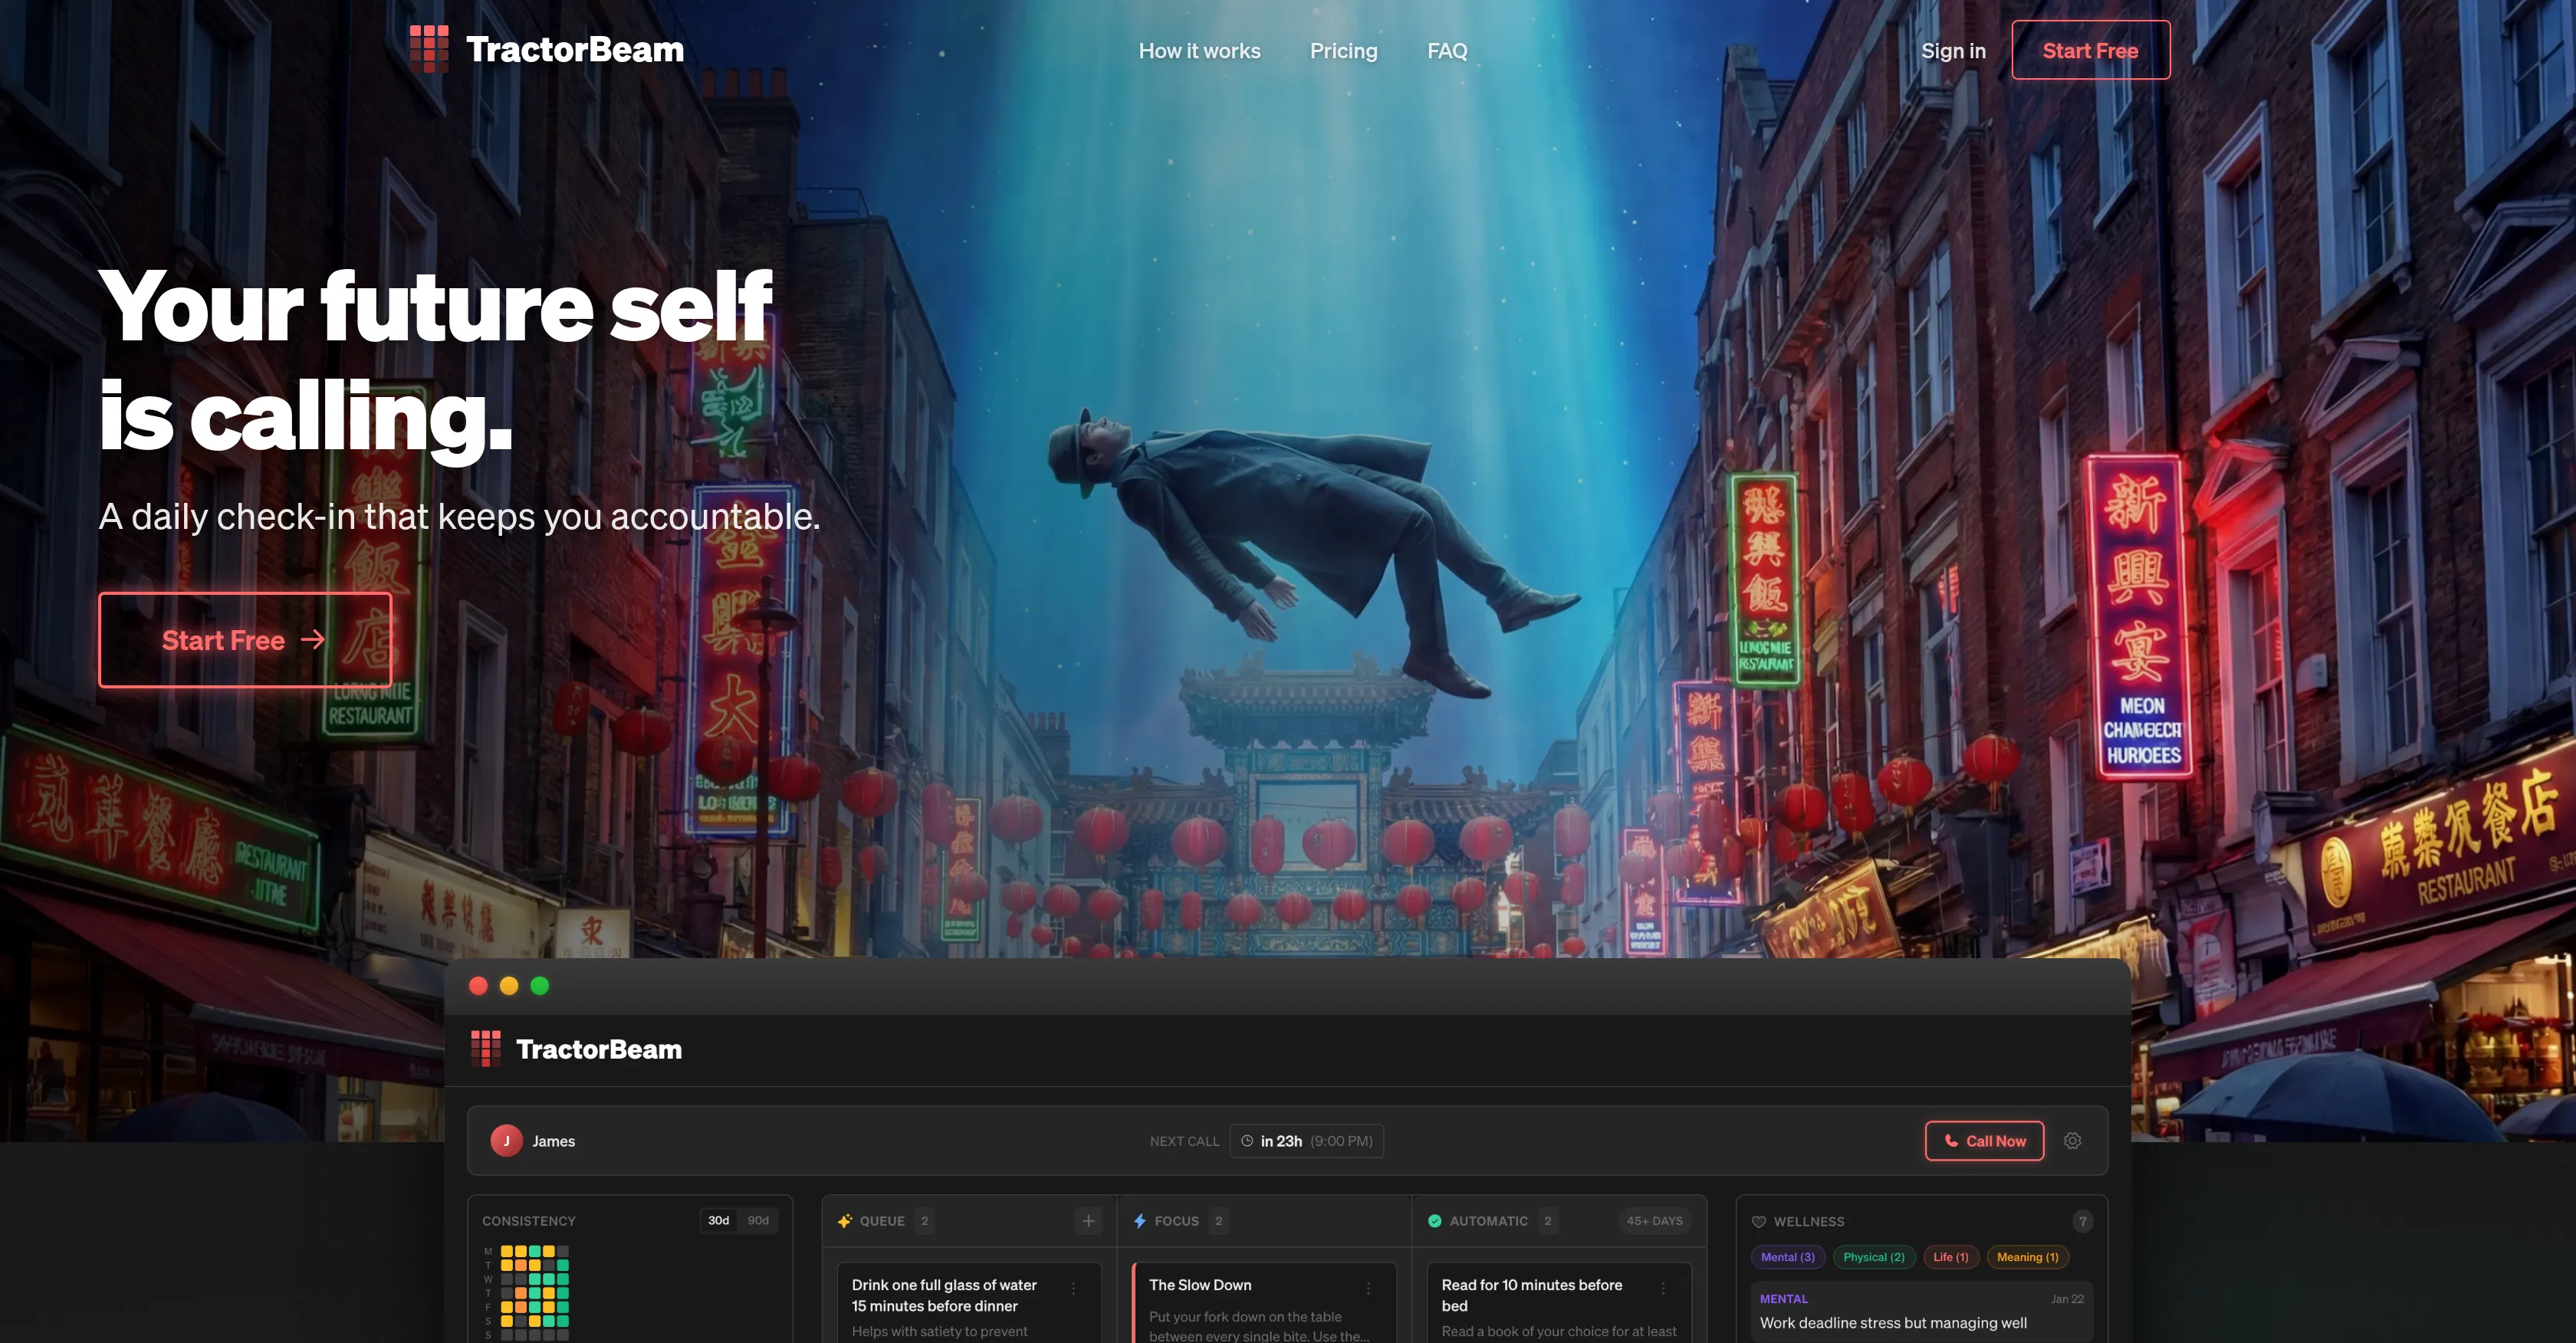Screen dimensions: 2576x1343
Task: Click the plus icon in Queue header
Action: click(1088, 1221)
